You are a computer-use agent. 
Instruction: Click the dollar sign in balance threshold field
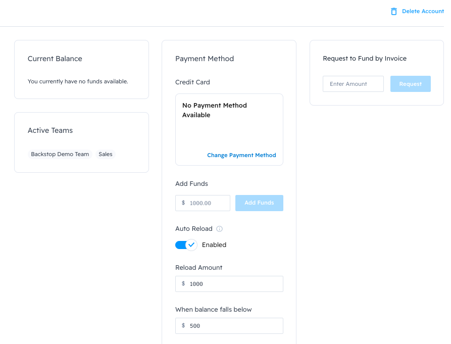tap(183, 326)
